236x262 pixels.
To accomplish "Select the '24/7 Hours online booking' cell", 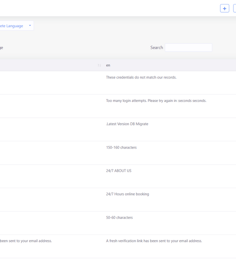I will tap(127, 194).
